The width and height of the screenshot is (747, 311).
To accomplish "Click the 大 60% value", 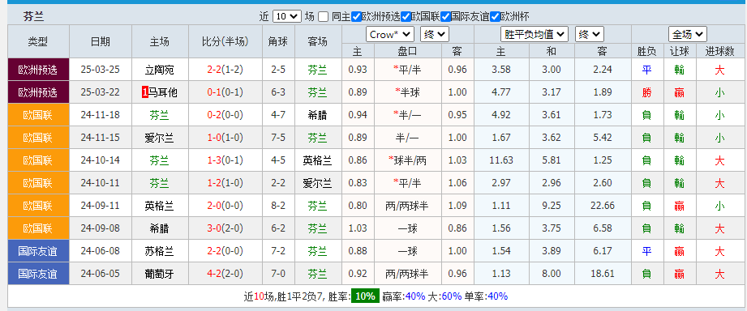I will point(451,296).
